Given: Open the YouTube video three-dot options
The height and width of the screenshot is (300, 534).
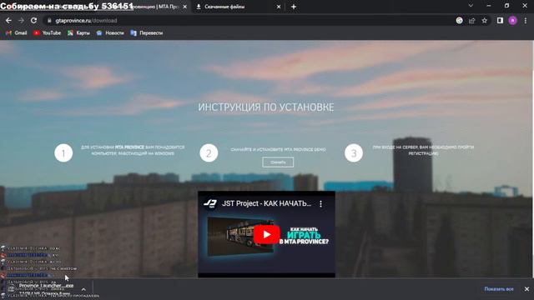Looking at the screenshot, I should (x=320, y=203).
